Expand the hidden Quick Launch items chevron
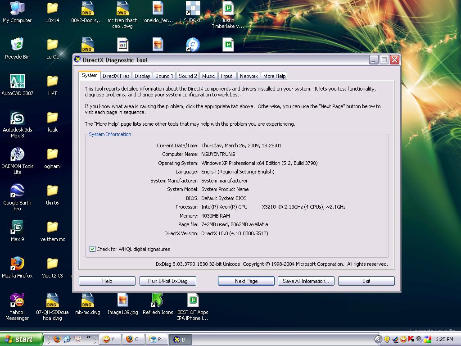Screen dimensions: 461x346 tap(89, 337)
